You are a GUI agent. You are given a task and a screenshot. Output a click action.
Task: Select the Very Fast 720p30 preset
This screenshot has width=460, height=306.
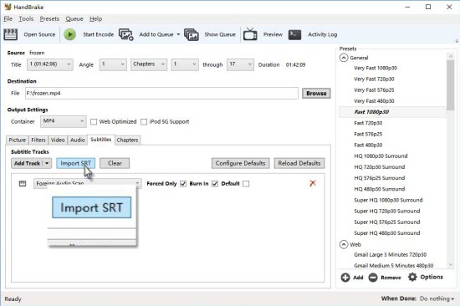[x=374, y=79]
